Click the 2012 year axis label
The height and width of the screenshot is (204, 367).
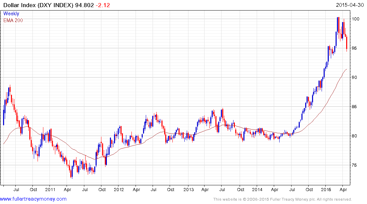click(119, 189)
